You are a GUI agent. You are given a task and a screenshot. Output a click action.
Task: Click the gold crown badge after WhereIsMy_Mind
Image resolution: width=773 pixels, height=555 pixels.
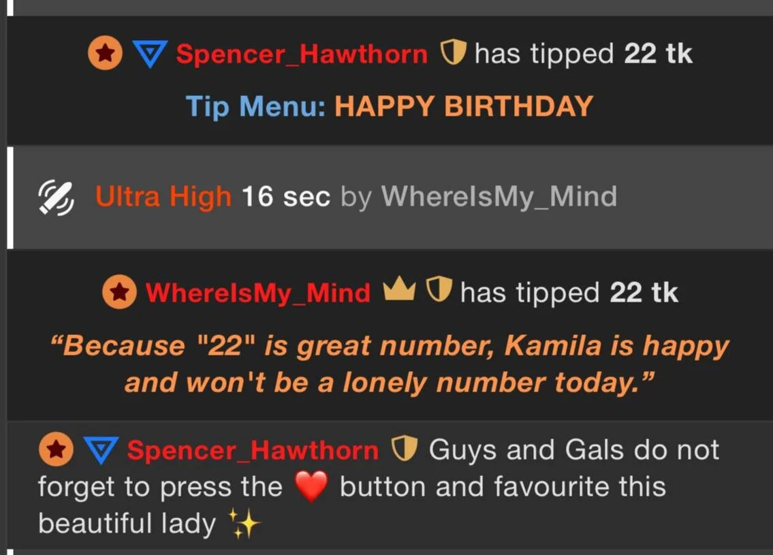399,288
